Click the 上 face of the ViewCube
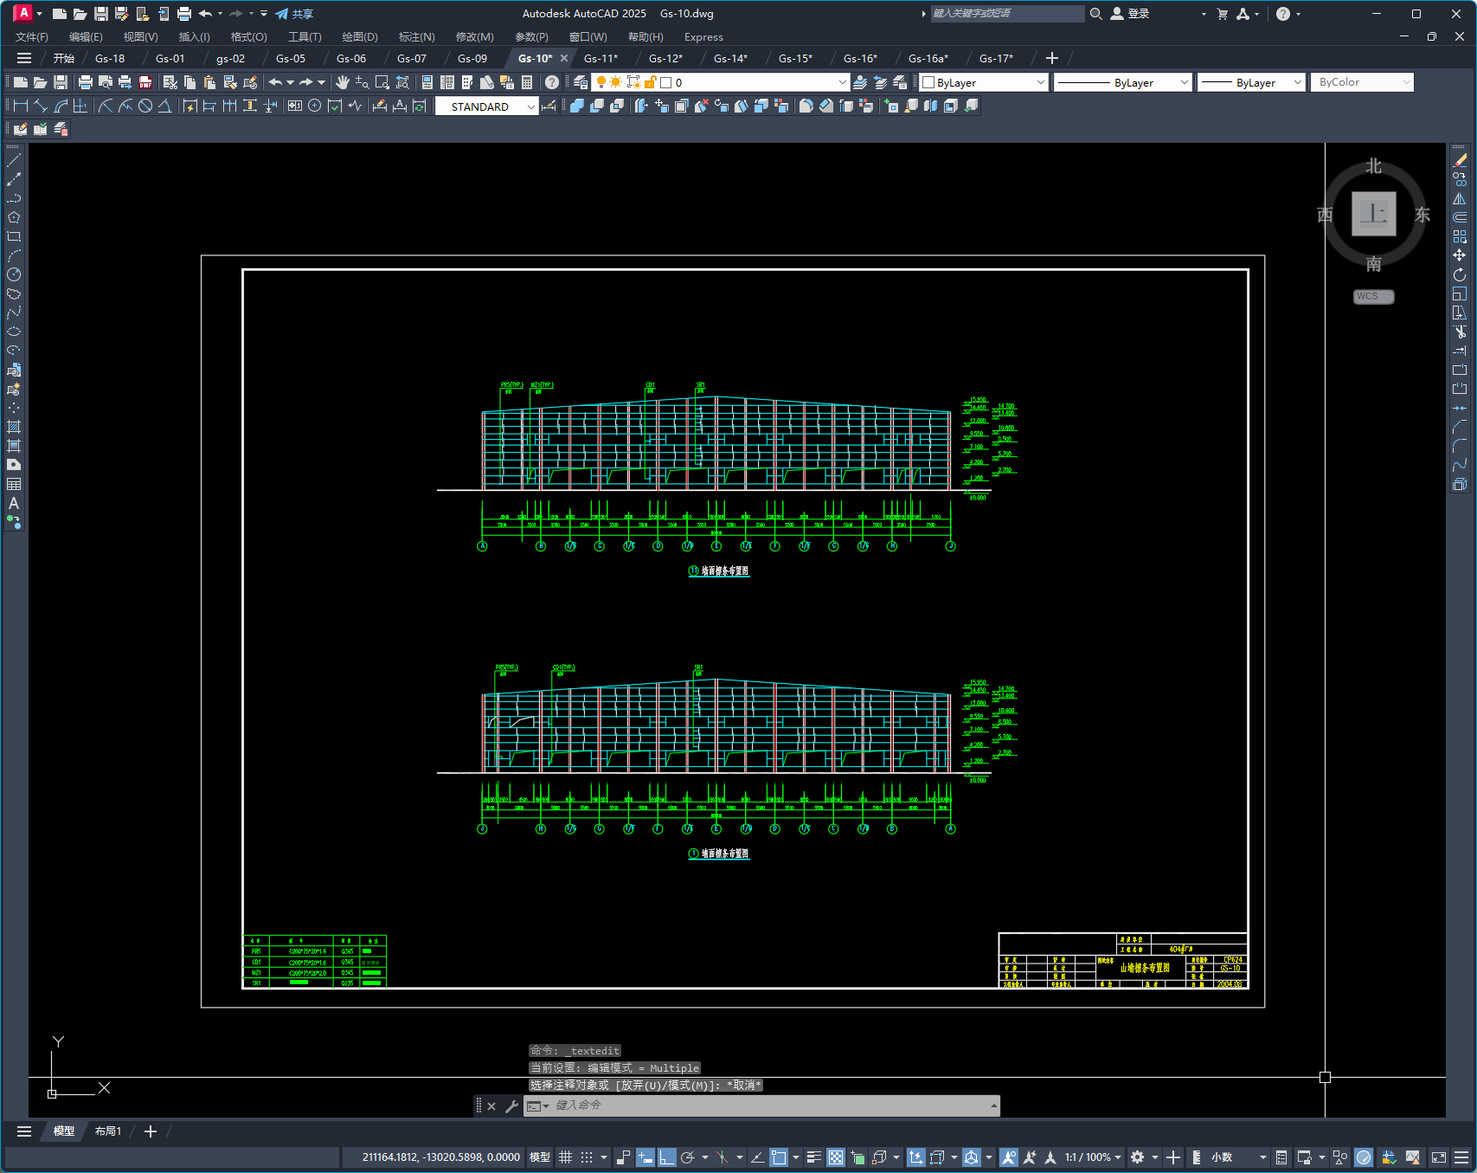This screenshot has height=1173, width=1477. pos(1374,213)
